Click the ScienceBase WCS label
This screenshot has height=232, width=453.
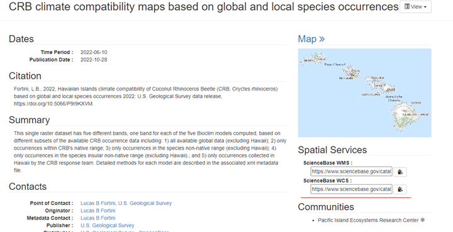(328, 180)
